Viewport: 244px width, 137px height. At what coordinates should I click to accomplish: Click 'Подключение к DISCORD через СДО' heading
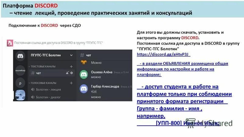tap(45, 26)
